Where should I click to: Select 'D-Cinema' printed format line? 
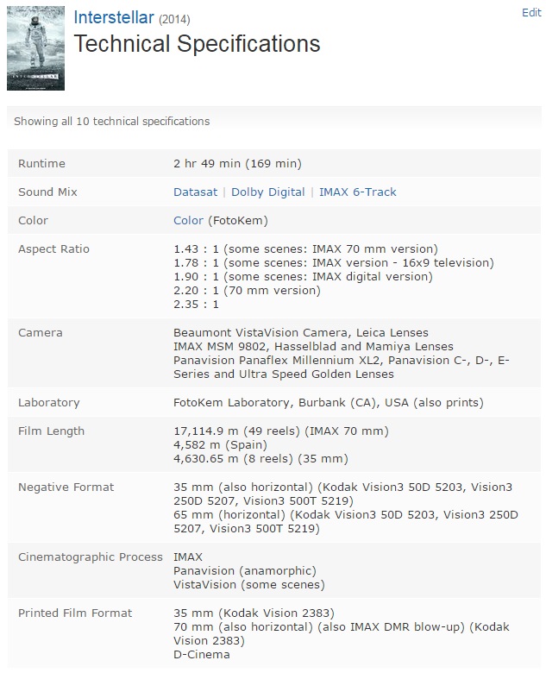click(x=201, y=655)
